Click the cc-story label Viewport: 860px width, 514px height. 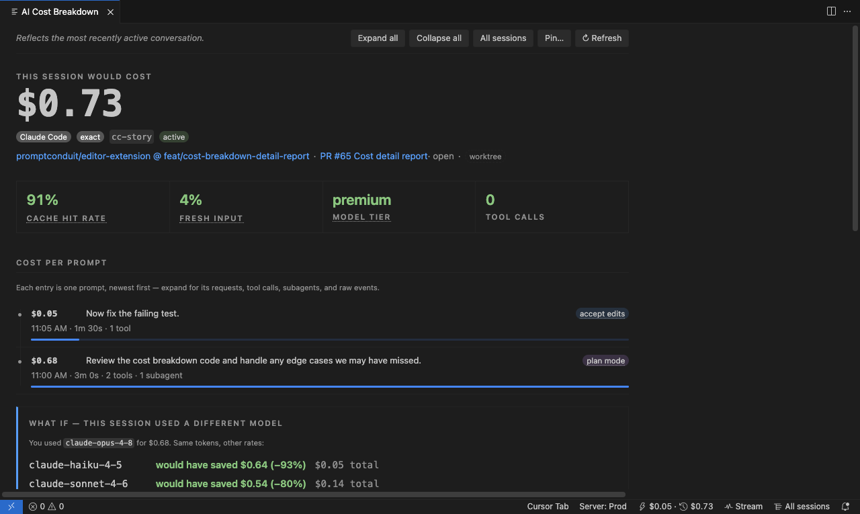[x=132, y=137]
